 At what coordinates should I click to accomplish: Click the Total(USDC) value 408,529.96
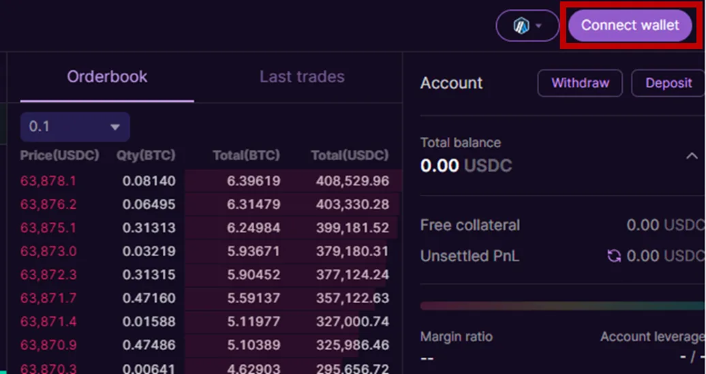[x=352, y=181]
